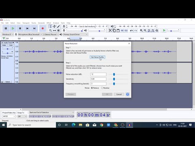
Task: Open the Analyze menu
Action: [x=56, y=23]
